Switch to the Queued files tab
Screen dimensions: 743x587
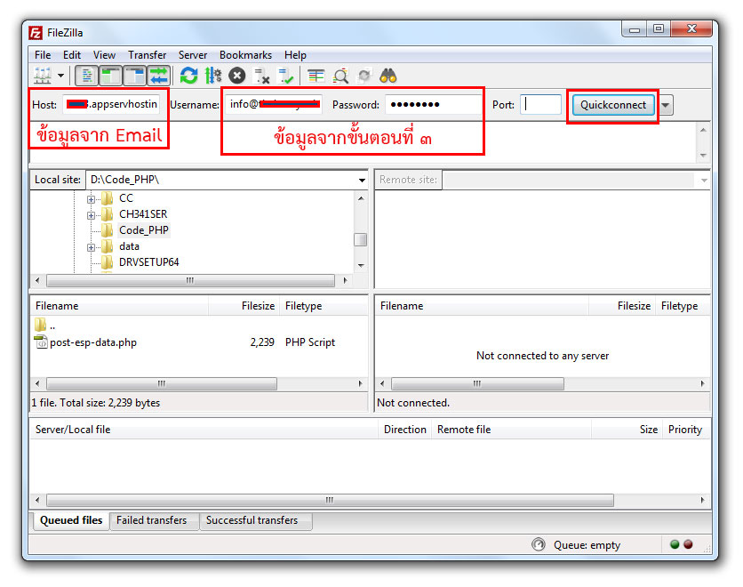(71, 520)
